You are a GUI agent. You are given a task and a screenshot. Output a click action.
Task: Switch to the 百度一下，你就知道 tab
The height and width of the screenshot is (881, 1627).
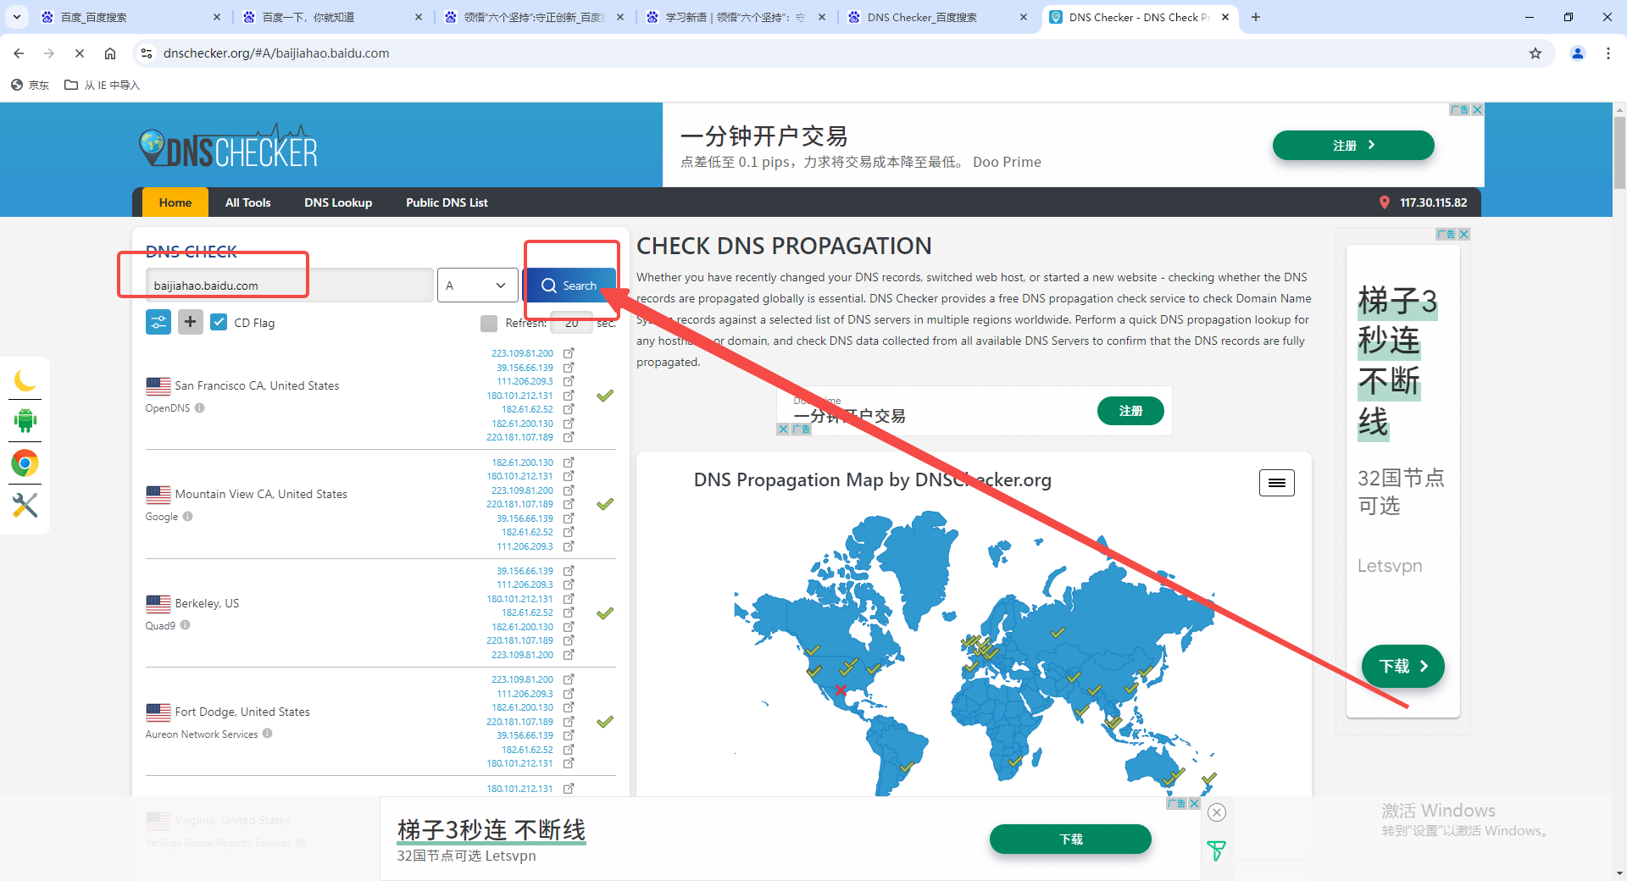pos(330,17)
